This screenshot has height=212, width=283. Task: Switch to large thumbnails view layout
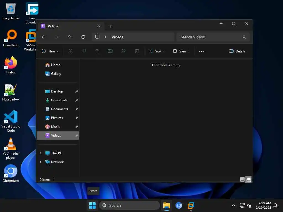click(249, 179)
